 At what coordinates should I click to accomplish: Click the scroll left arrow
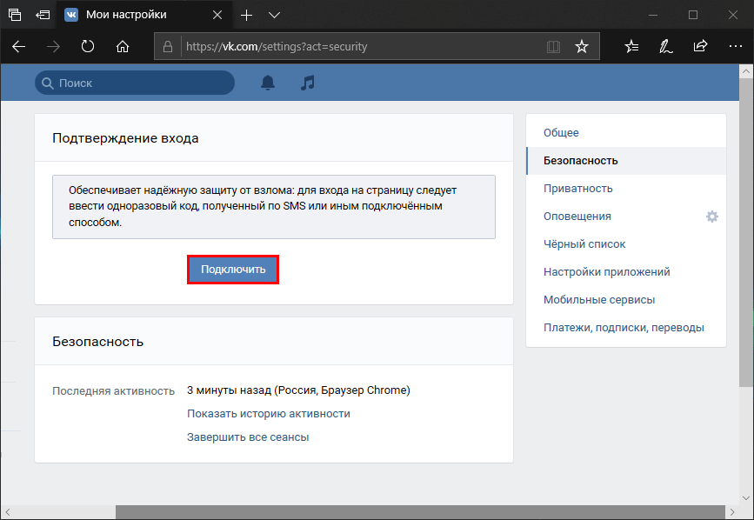pos(7,512)
